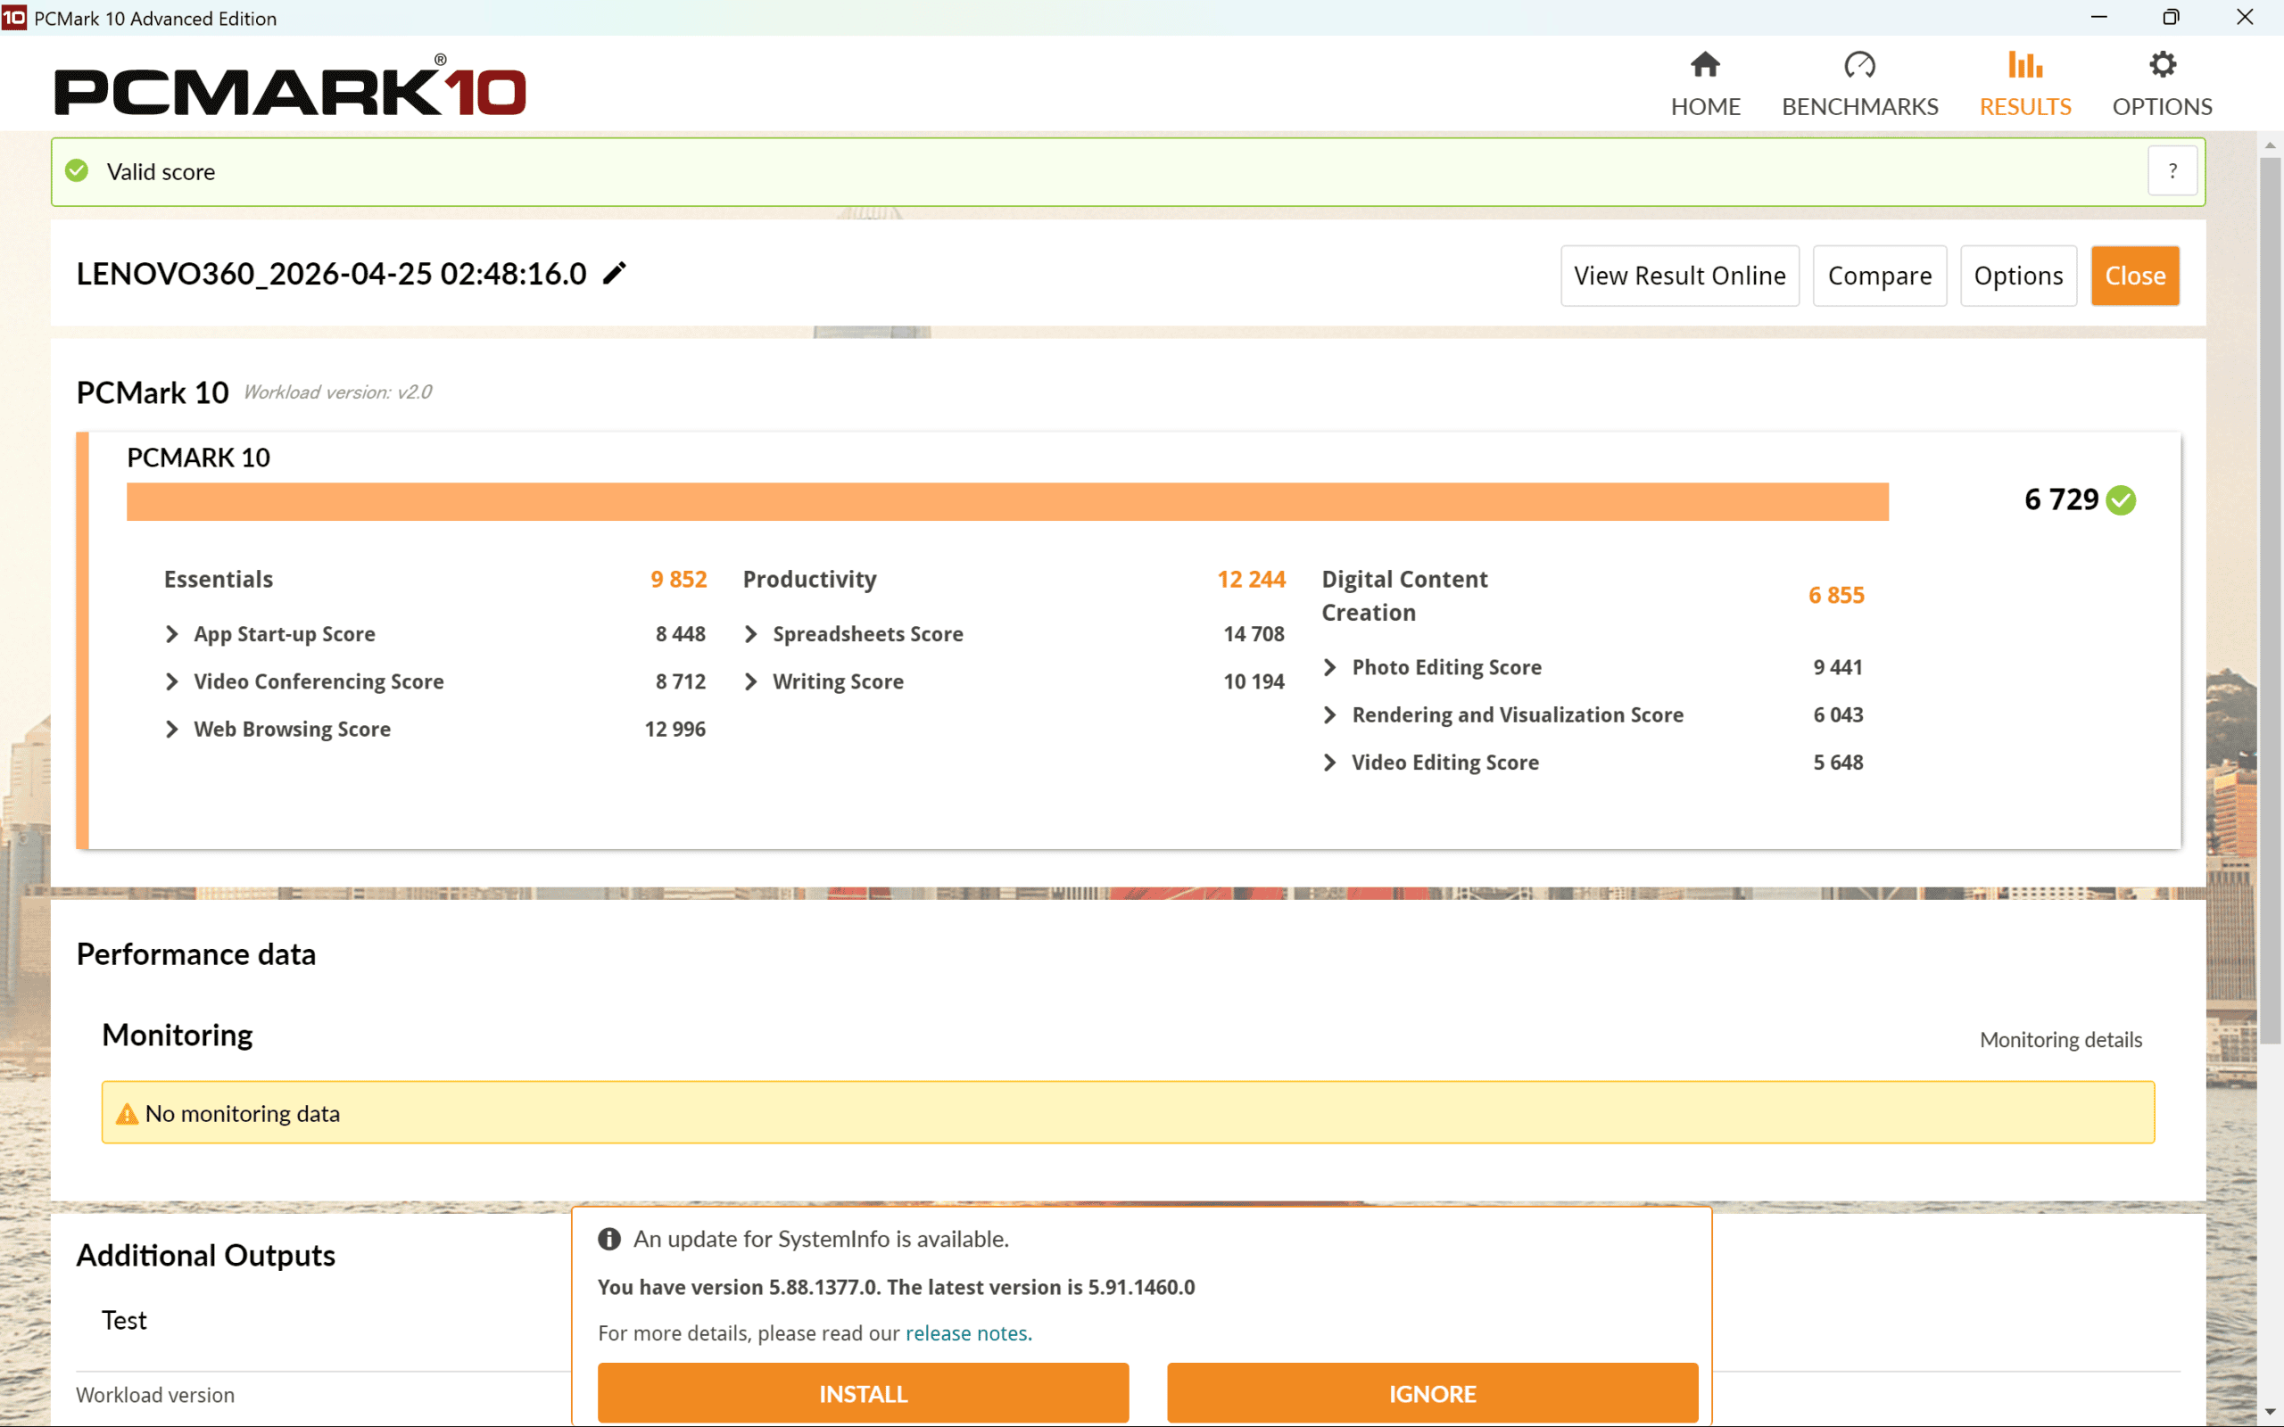Select the Benchmarks gauge icon
Image resolution: width=2284 pixels, height=1427 pixels.
coord(1858,64)
